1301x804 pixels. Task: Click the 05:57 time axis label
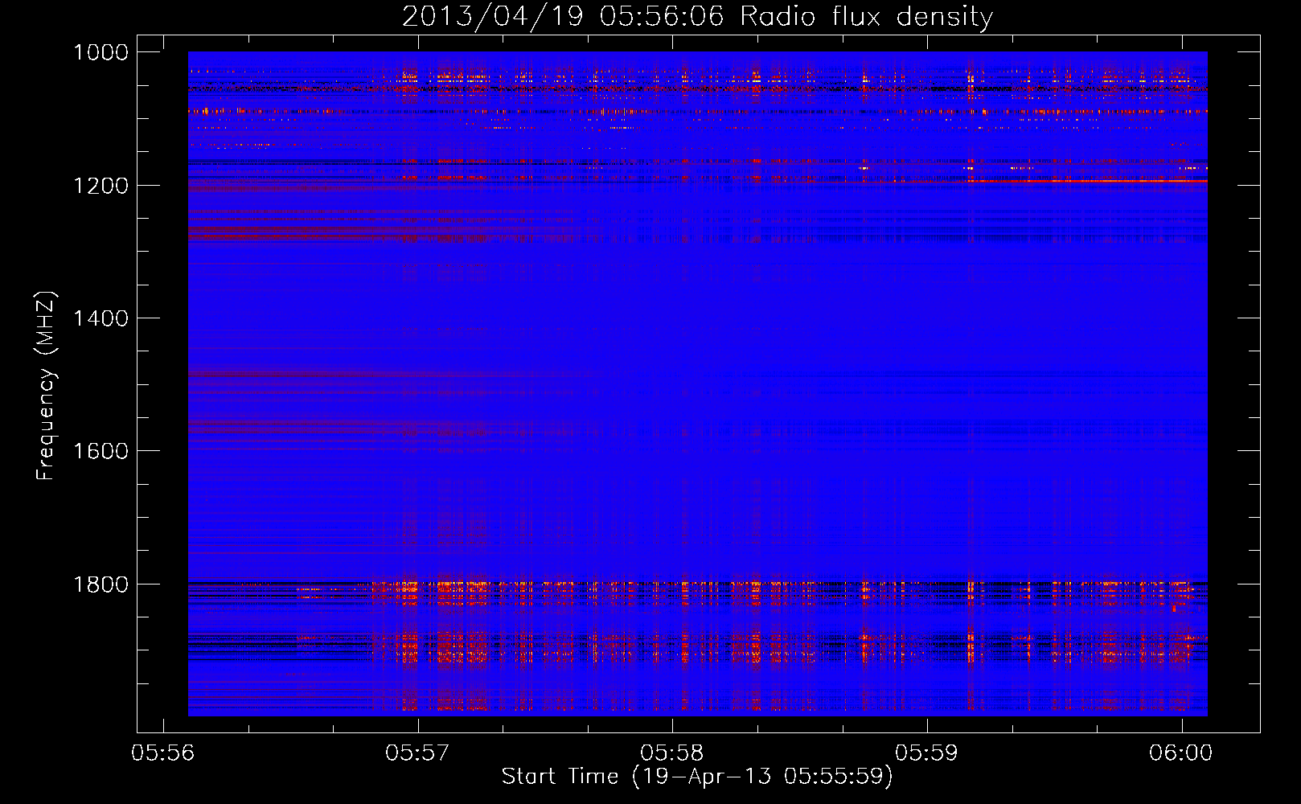point(417,753)
